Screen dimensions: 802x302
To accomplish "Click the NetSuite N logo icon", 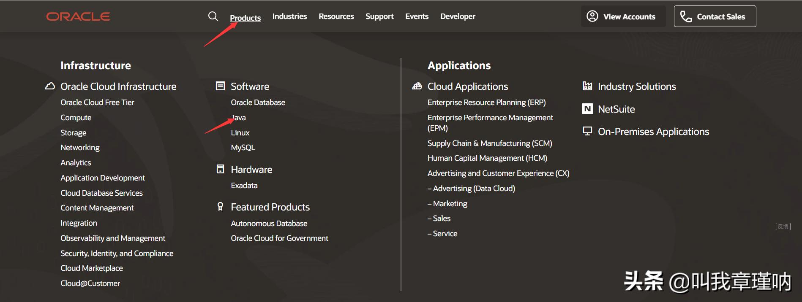I will [x=587, y=109].
